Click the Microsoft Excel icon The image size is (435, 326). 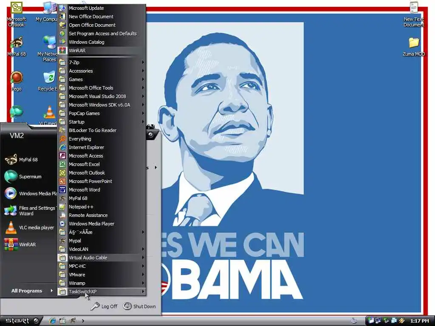tap(63, 164)
